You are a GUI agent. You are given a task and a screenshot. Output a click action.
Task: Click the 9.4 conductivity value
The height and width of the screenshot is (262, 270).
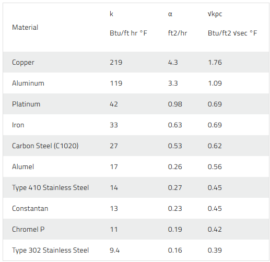pos(114,251)
